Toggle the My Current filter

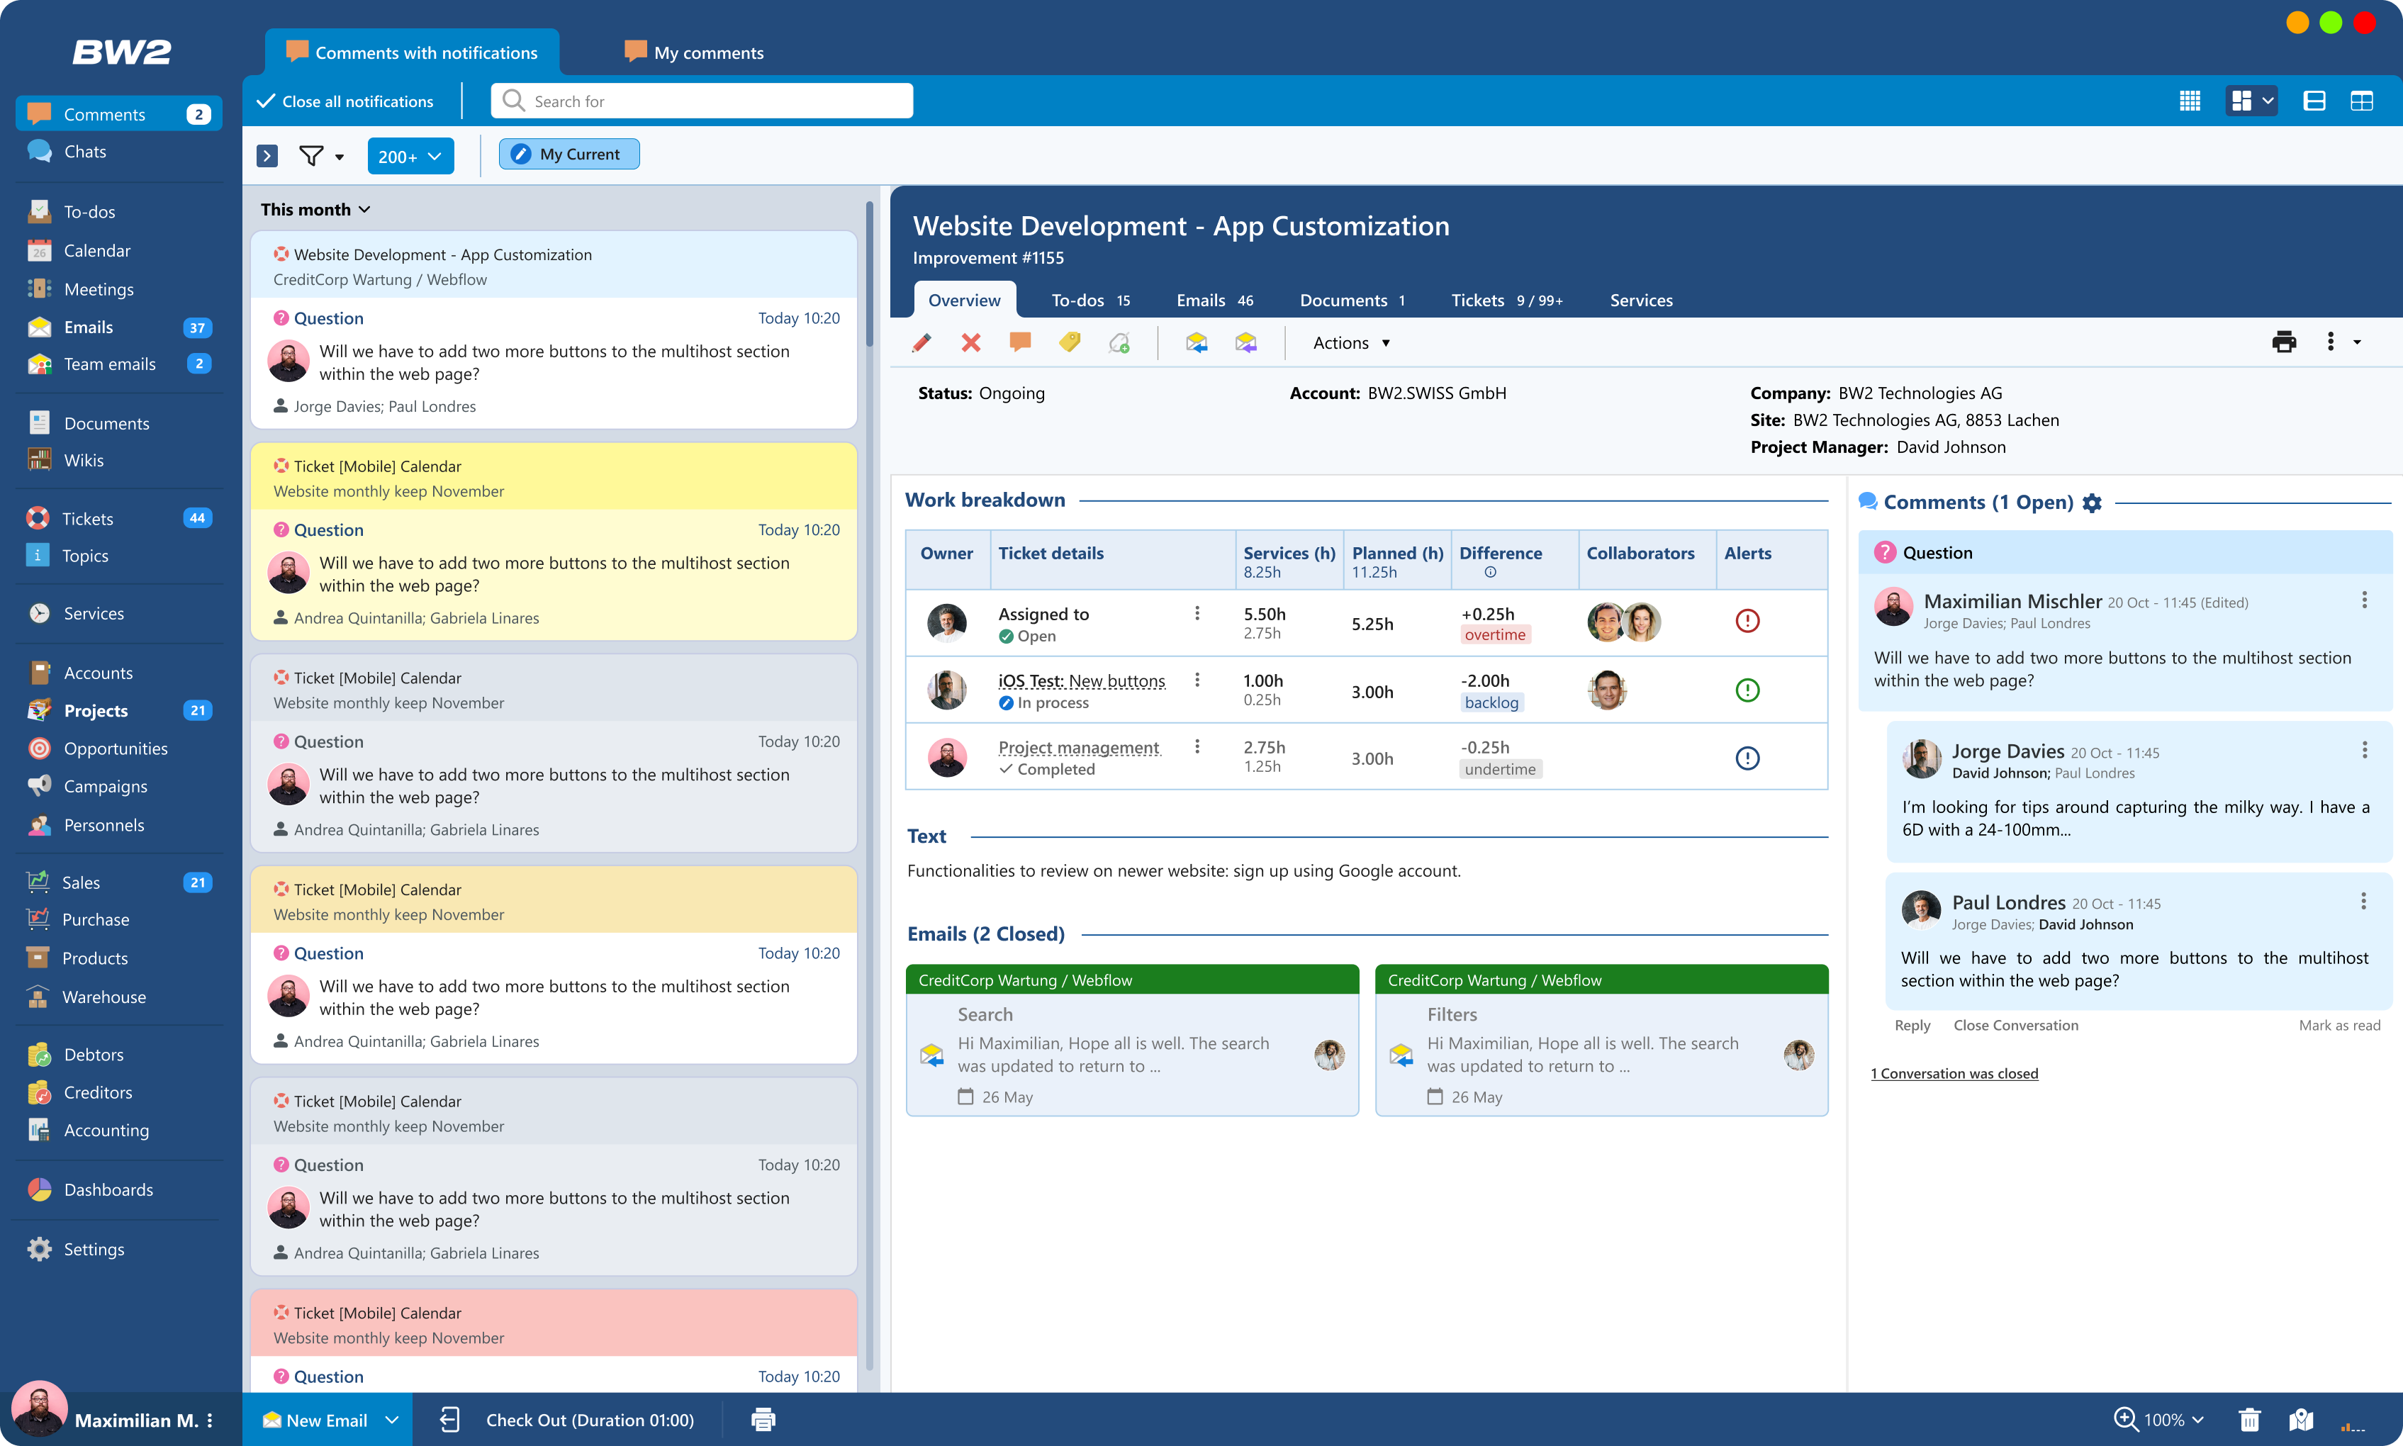569,154
